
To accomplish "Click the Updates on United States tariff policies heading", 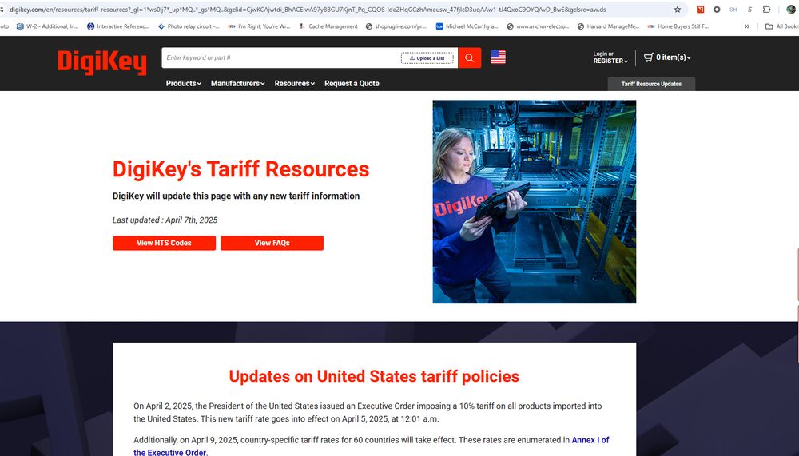I will [374, 376].
